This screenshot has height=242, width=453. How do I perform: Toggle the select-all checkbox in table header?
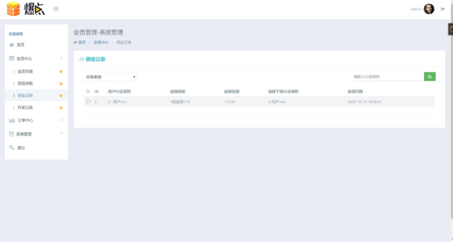[88, 91]
